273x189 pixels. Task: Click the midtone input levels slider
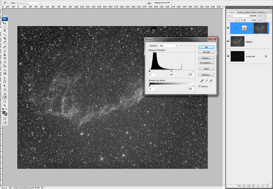[x=171, y=71]
